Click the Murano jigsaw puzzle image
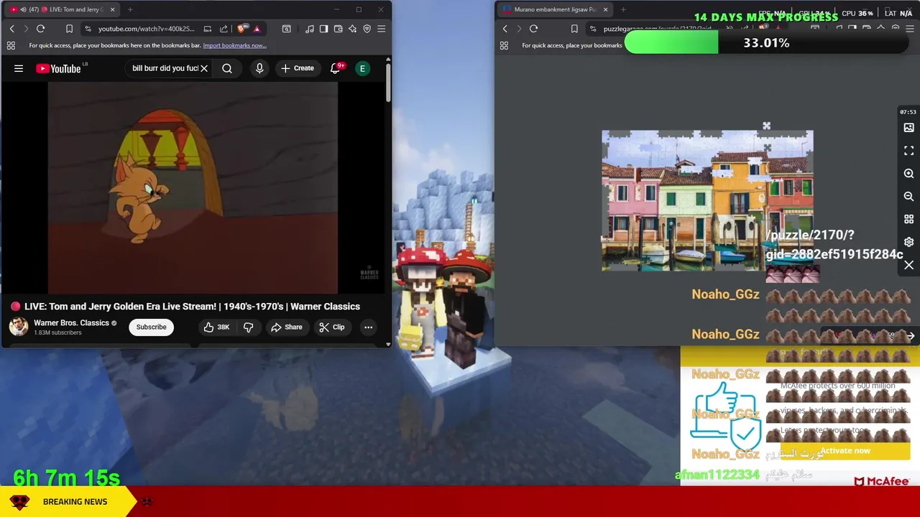This screenshot has height=517, width=920. pos(707,201)
